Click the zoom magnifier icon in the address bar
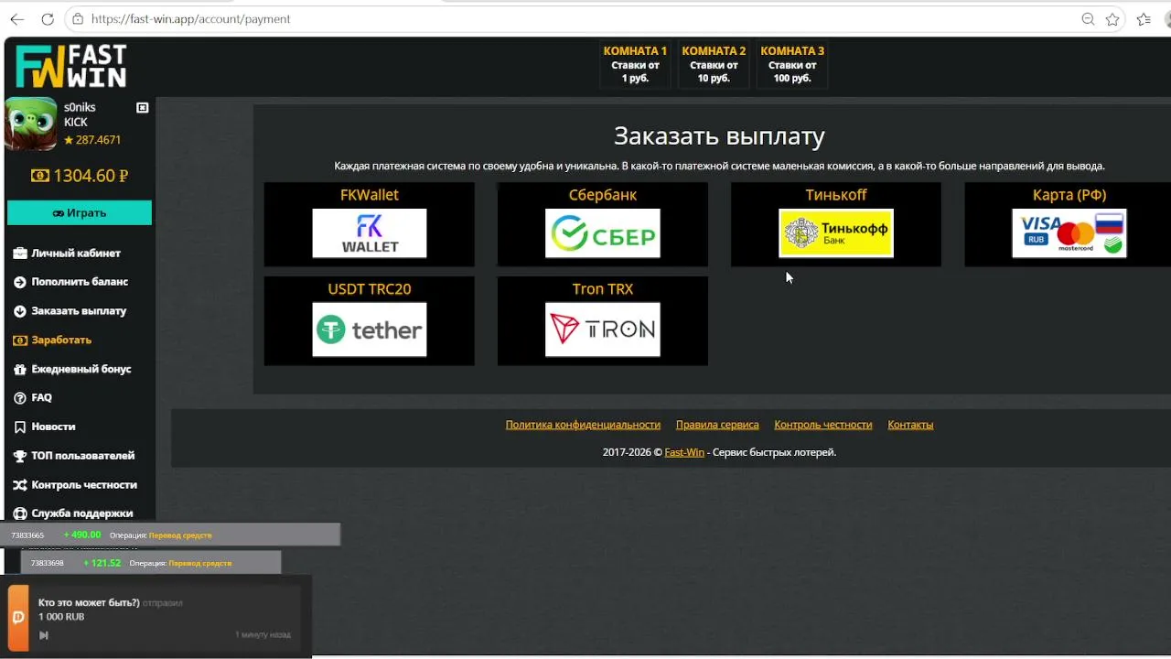The height and width of the screenshot is (659, 1171). point(1088,19)
